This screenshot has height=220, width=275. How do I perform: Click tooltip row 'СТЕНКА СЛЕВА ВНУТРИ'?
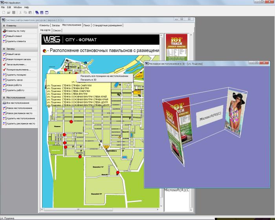click(x=67, y=94)
